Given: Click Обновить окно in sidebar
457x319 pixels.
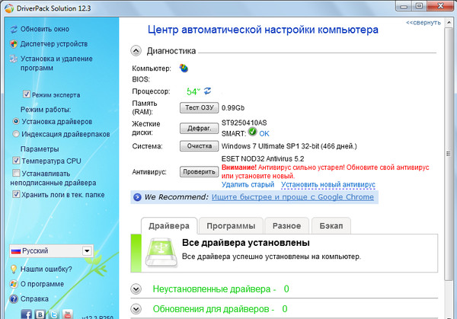Looking at the screenshot, I should 45,29.
